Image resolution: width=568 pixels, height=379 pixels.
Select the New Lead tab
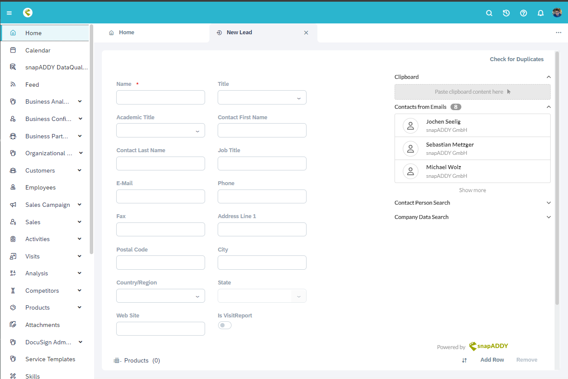click(x=239, y=32)
